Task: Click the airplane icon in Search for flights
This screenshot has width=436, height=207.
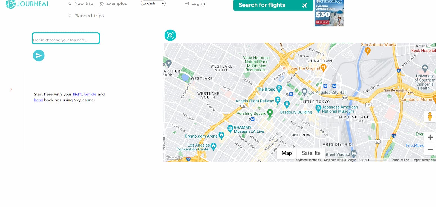Action: point(304,5)
